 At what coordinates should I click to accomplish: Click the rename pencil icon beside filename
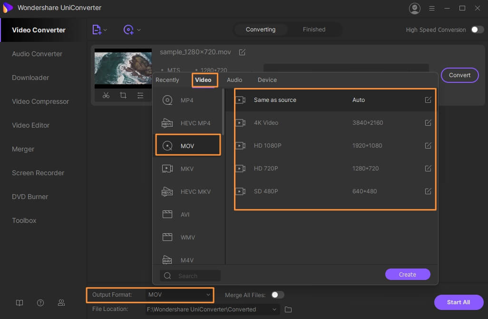click(x=242, y=52)
